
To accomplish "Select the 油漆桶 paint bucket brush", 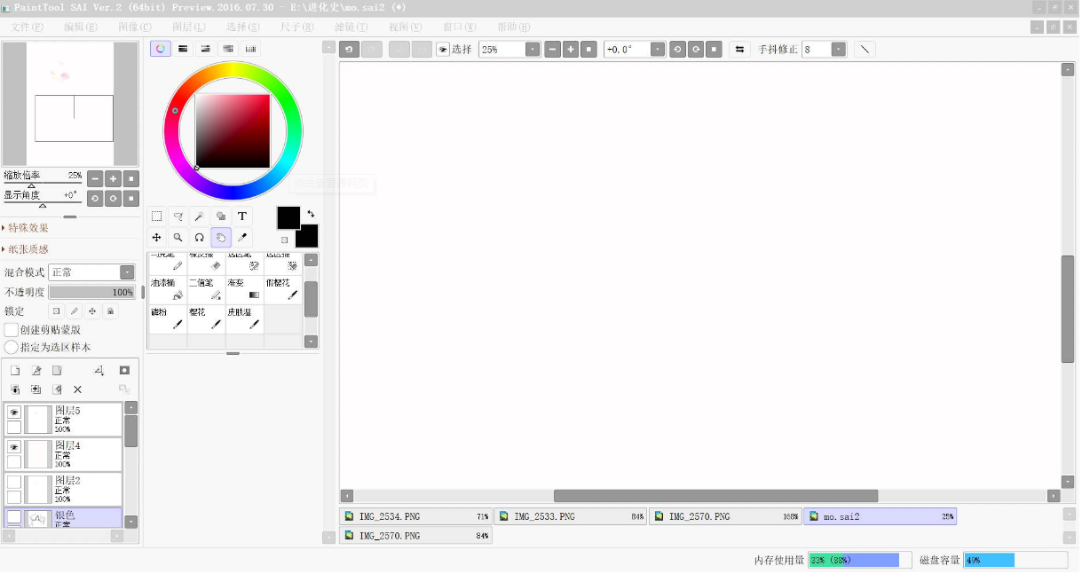I will click(167, 289).
